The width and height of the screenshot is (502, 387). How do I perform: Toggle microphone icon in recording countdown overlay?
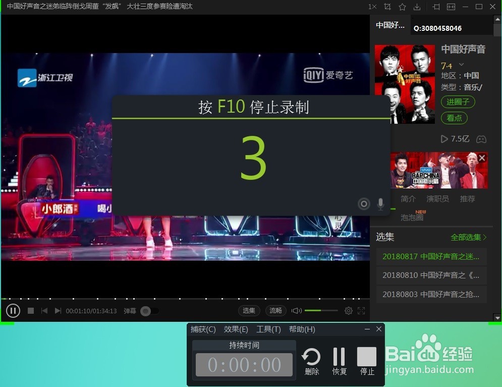380,204
